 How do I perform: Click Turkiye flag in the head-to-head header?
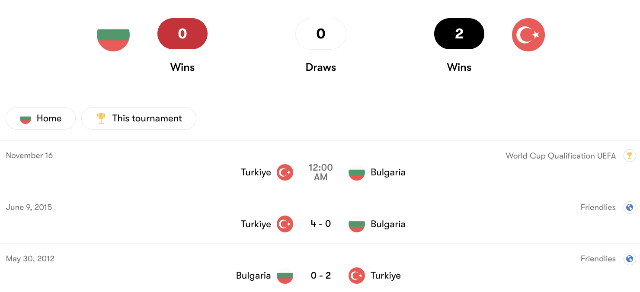[x=528, y=35]
